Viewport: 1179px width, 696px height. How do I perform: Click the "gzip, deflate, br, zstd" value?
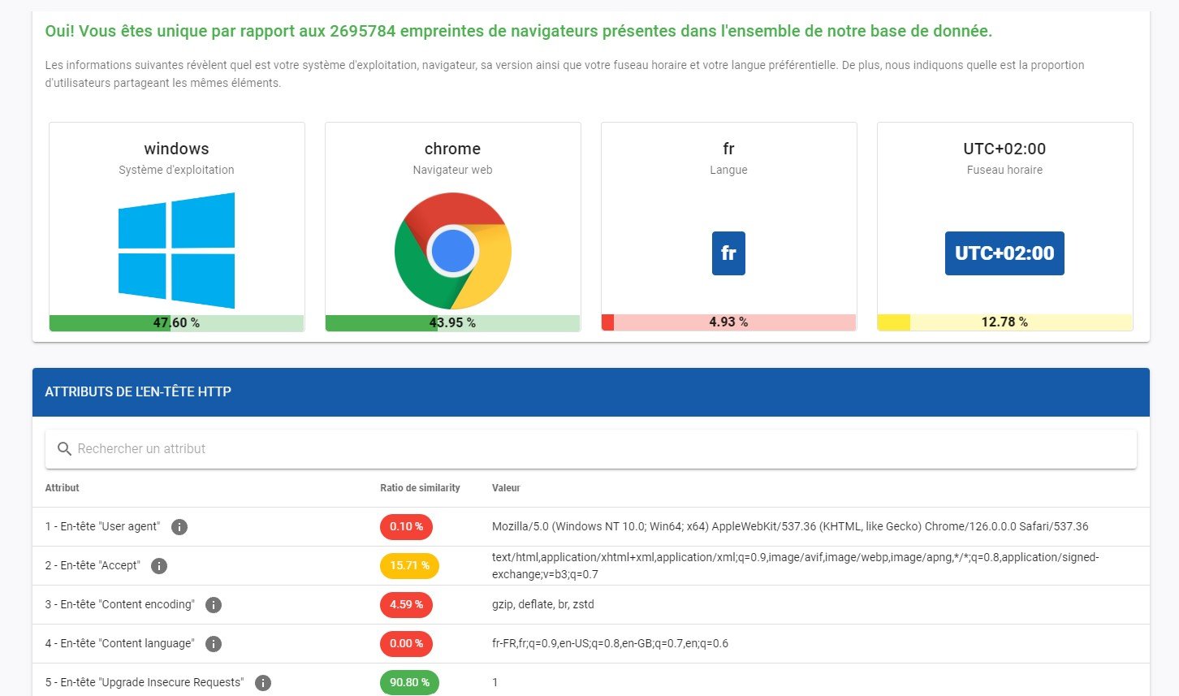[x=543, y=605]
